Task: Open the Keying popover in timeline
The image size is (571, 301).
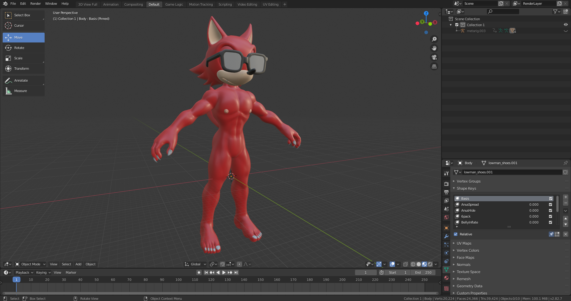Action: (x=43, y=273)
